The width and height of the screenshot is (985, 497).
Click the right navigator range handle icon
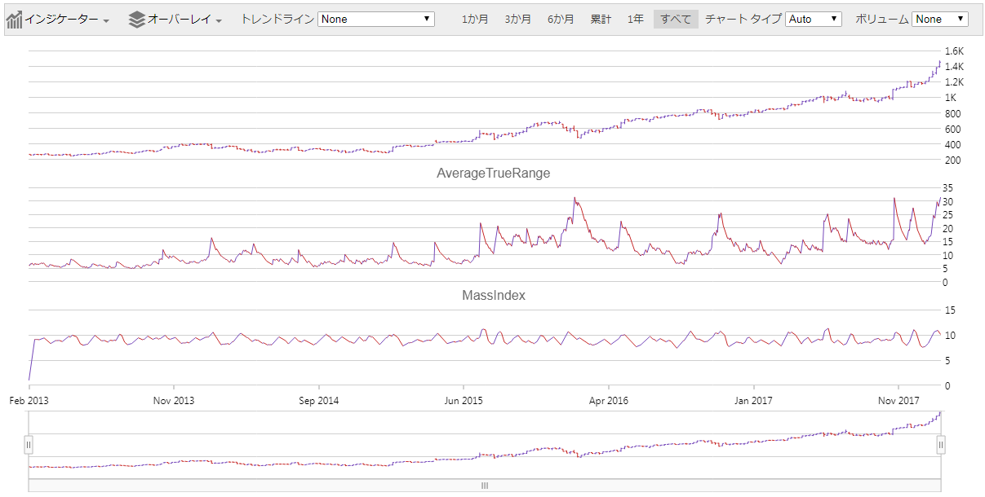click(x=943, y=444)
